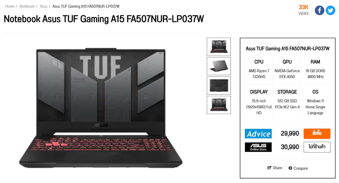Select the rear lid laptop thumbnail
The image size is (339, 183).
pyautogui.click(x=219, y=66)
